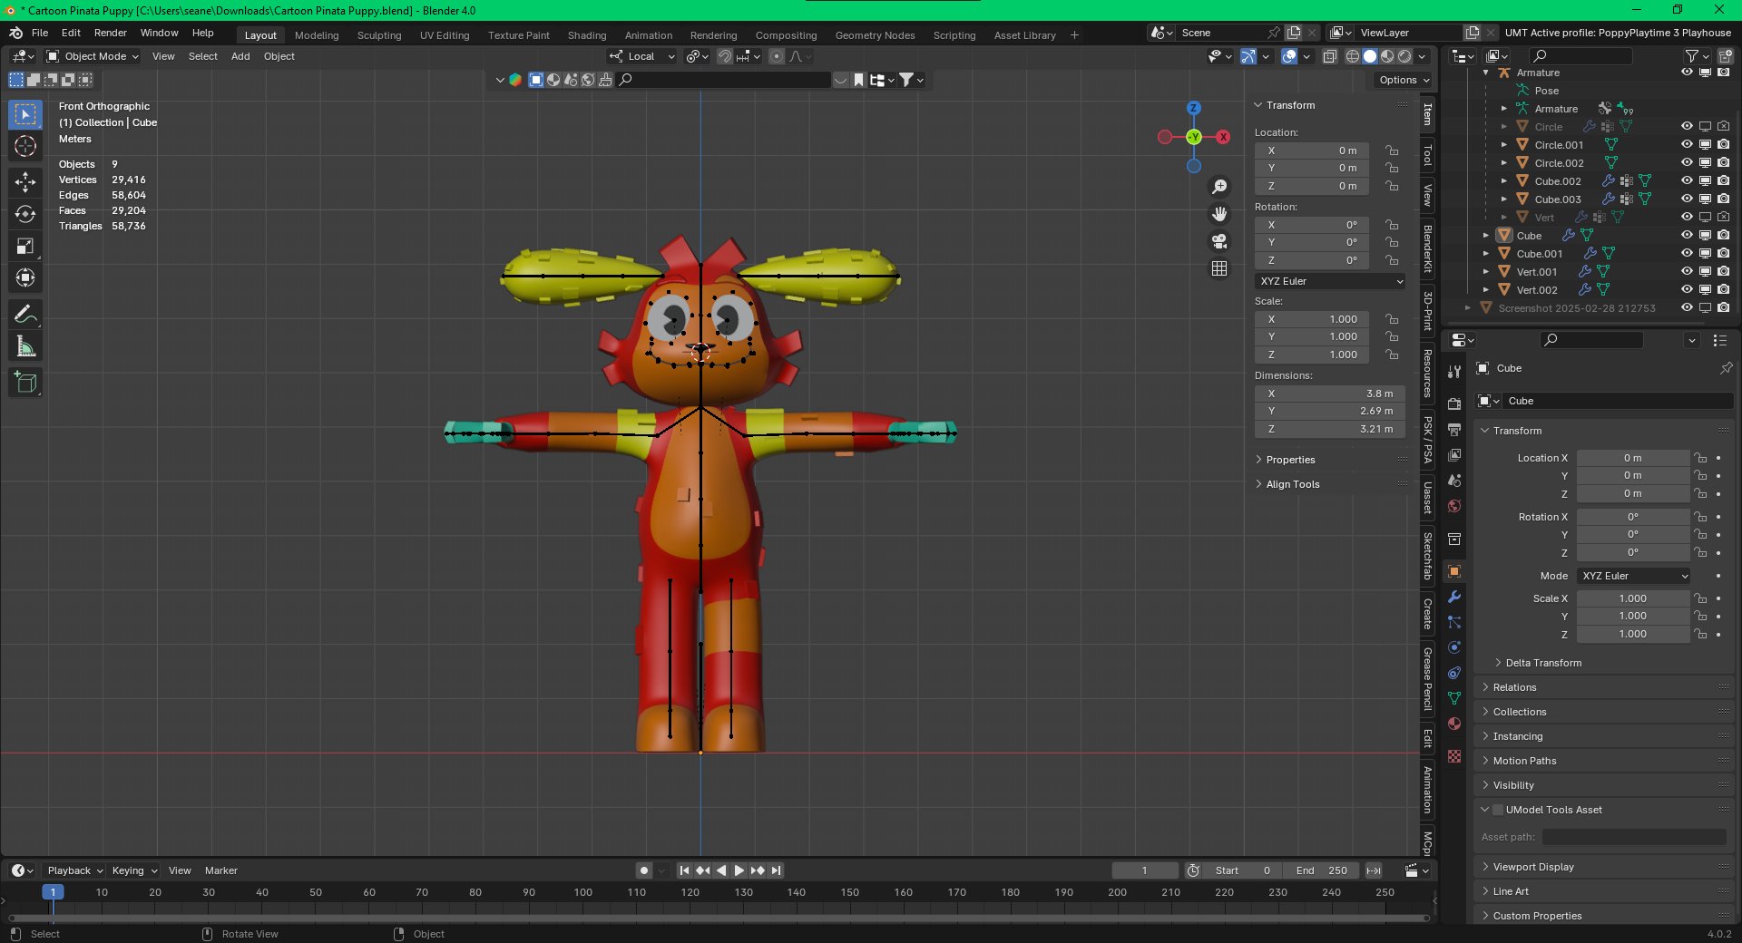
Task: Click frame 100 on the timeline ruler
Action: pyautogui.click(x=582, y=892)
